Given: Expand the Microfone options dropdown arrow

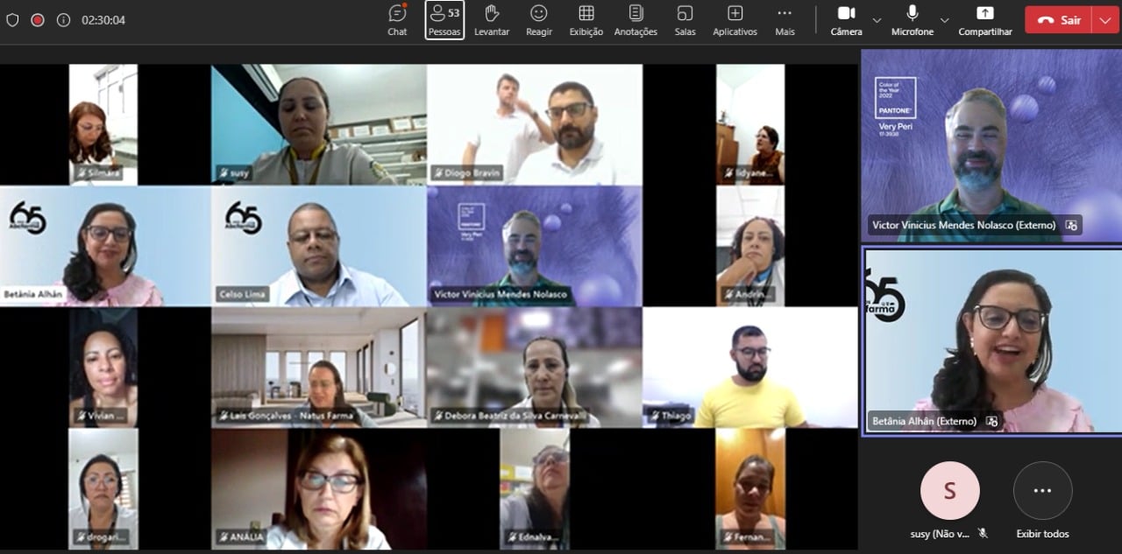Looking at the screenshot, I should (944, 20).
